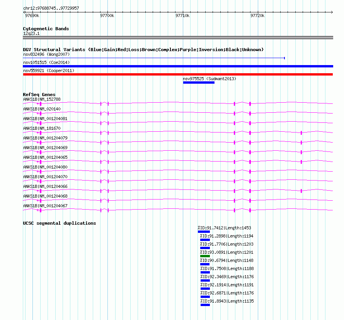
Task: Open variant nsv559921 (Cooper2011) label
Action: pos(49,71)
